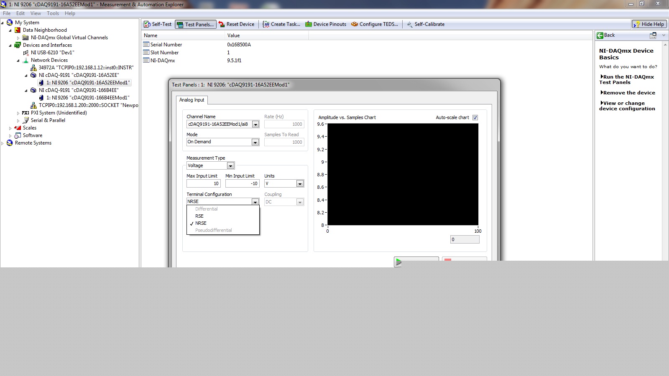Click Scales icon in tree
The height and width of the screenshot is (376, 669).
18,128
